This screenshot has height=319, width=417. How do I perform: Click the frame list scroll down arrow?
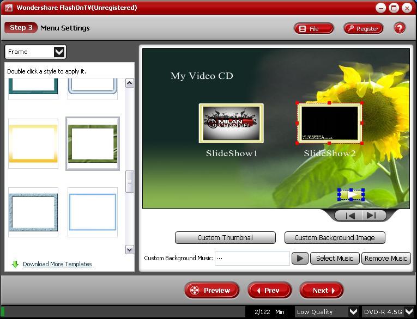(130, 249)
